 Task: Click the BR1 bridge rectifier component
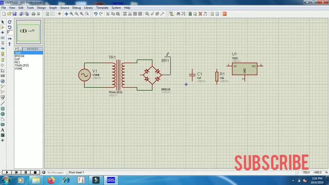click(x=152, y=75)
